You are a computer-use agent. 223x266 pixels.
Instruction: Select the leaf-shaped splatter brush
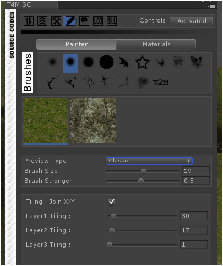124,62
